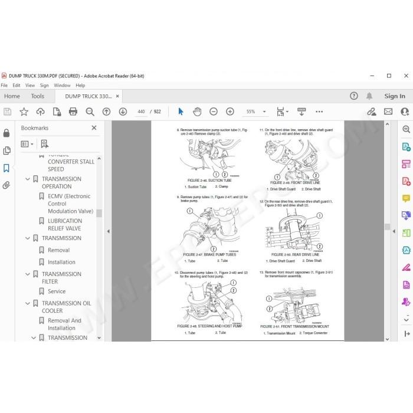Go to previous page arrow
This screenshot has height=413, width=413.
[106, 112]
